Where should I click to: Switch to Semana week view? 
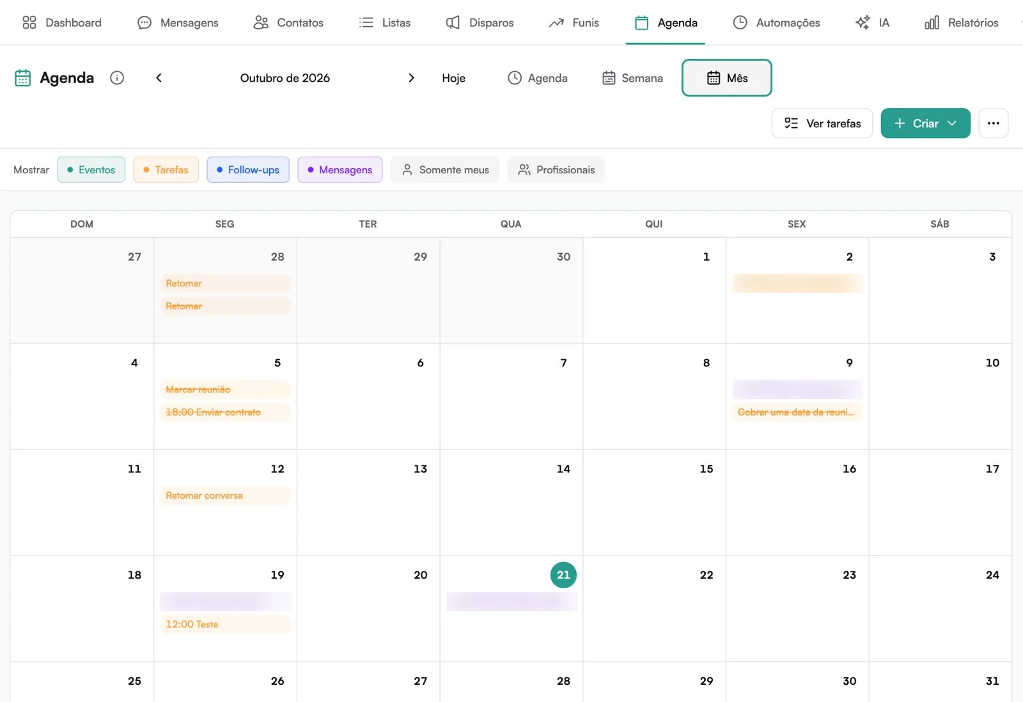pyautogui.click(x=632, y=77)
